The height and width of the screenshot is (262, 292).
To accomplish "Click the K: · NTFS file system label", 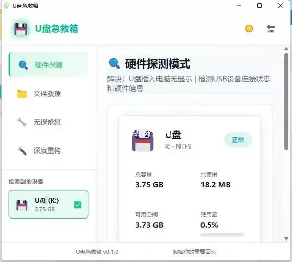I will click(x=178, y=147).
